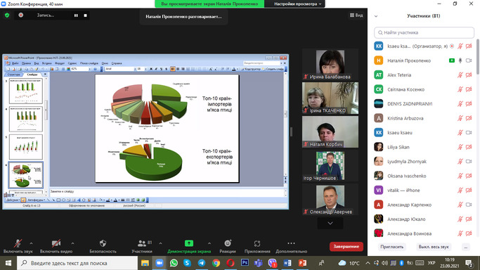Click the Пригласить button
Image resolution: width=480 pixels, height=270 pixels.
[x=392, y=247]
